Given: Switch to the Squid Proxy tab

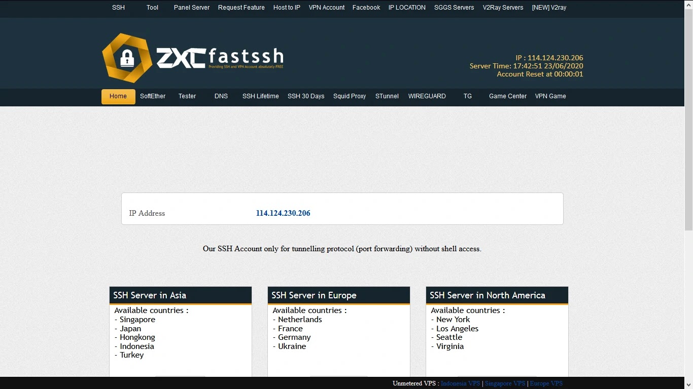Looking at the screenshot, I should [350, 96].
